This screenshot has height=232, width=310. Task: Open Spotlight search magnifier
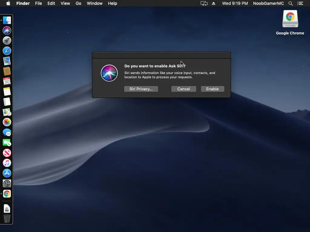pos(290,3)
